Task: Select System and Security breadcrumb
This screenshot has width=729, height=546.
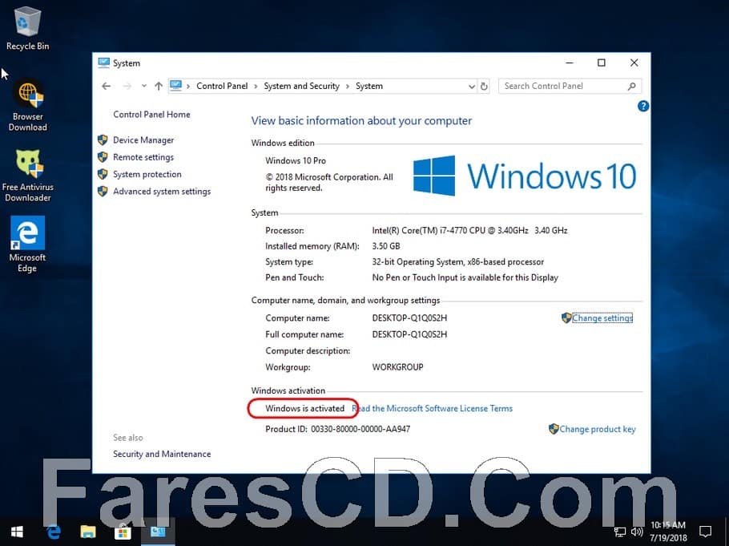Action: pos(301,86)
